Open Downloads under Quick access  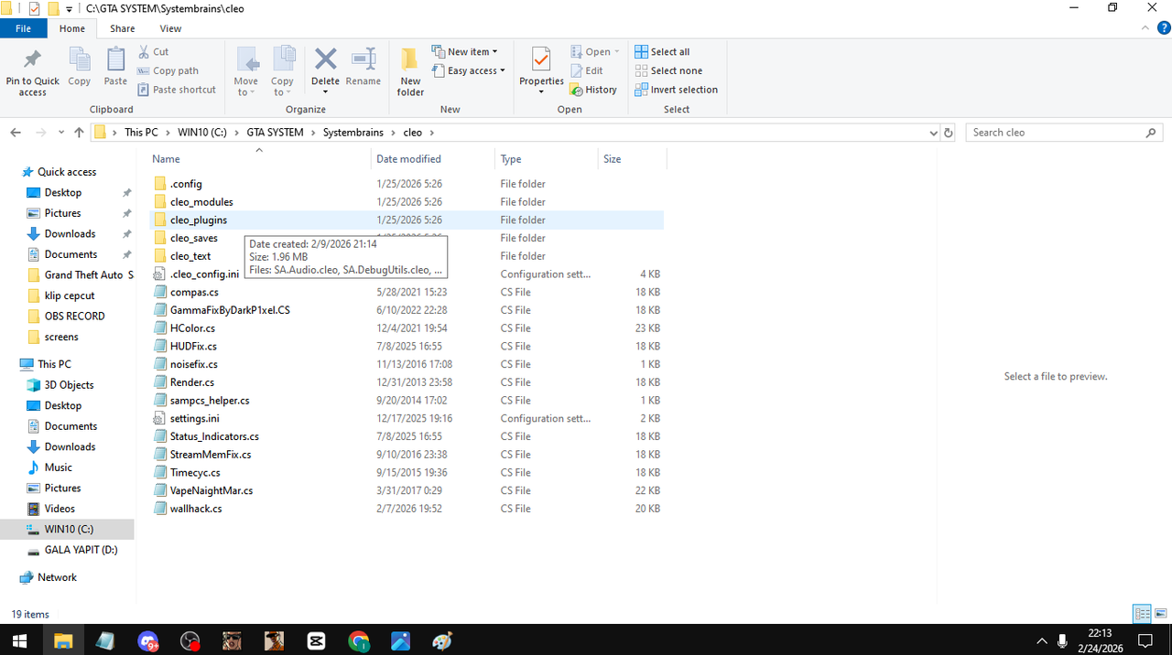(70, 234)
